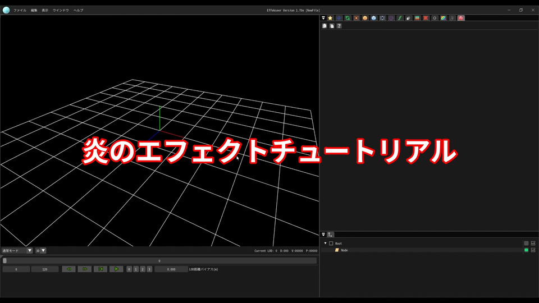Open the 通常モード mode dropdown

(17, 250)
